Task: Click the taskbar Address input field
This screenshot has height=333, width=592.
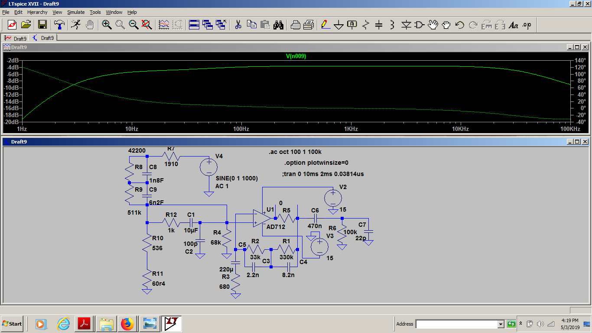Action: [456, 324]
